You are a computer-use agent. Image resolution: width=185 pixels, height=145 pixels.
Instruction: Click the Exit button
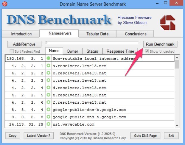click(171, 135)
